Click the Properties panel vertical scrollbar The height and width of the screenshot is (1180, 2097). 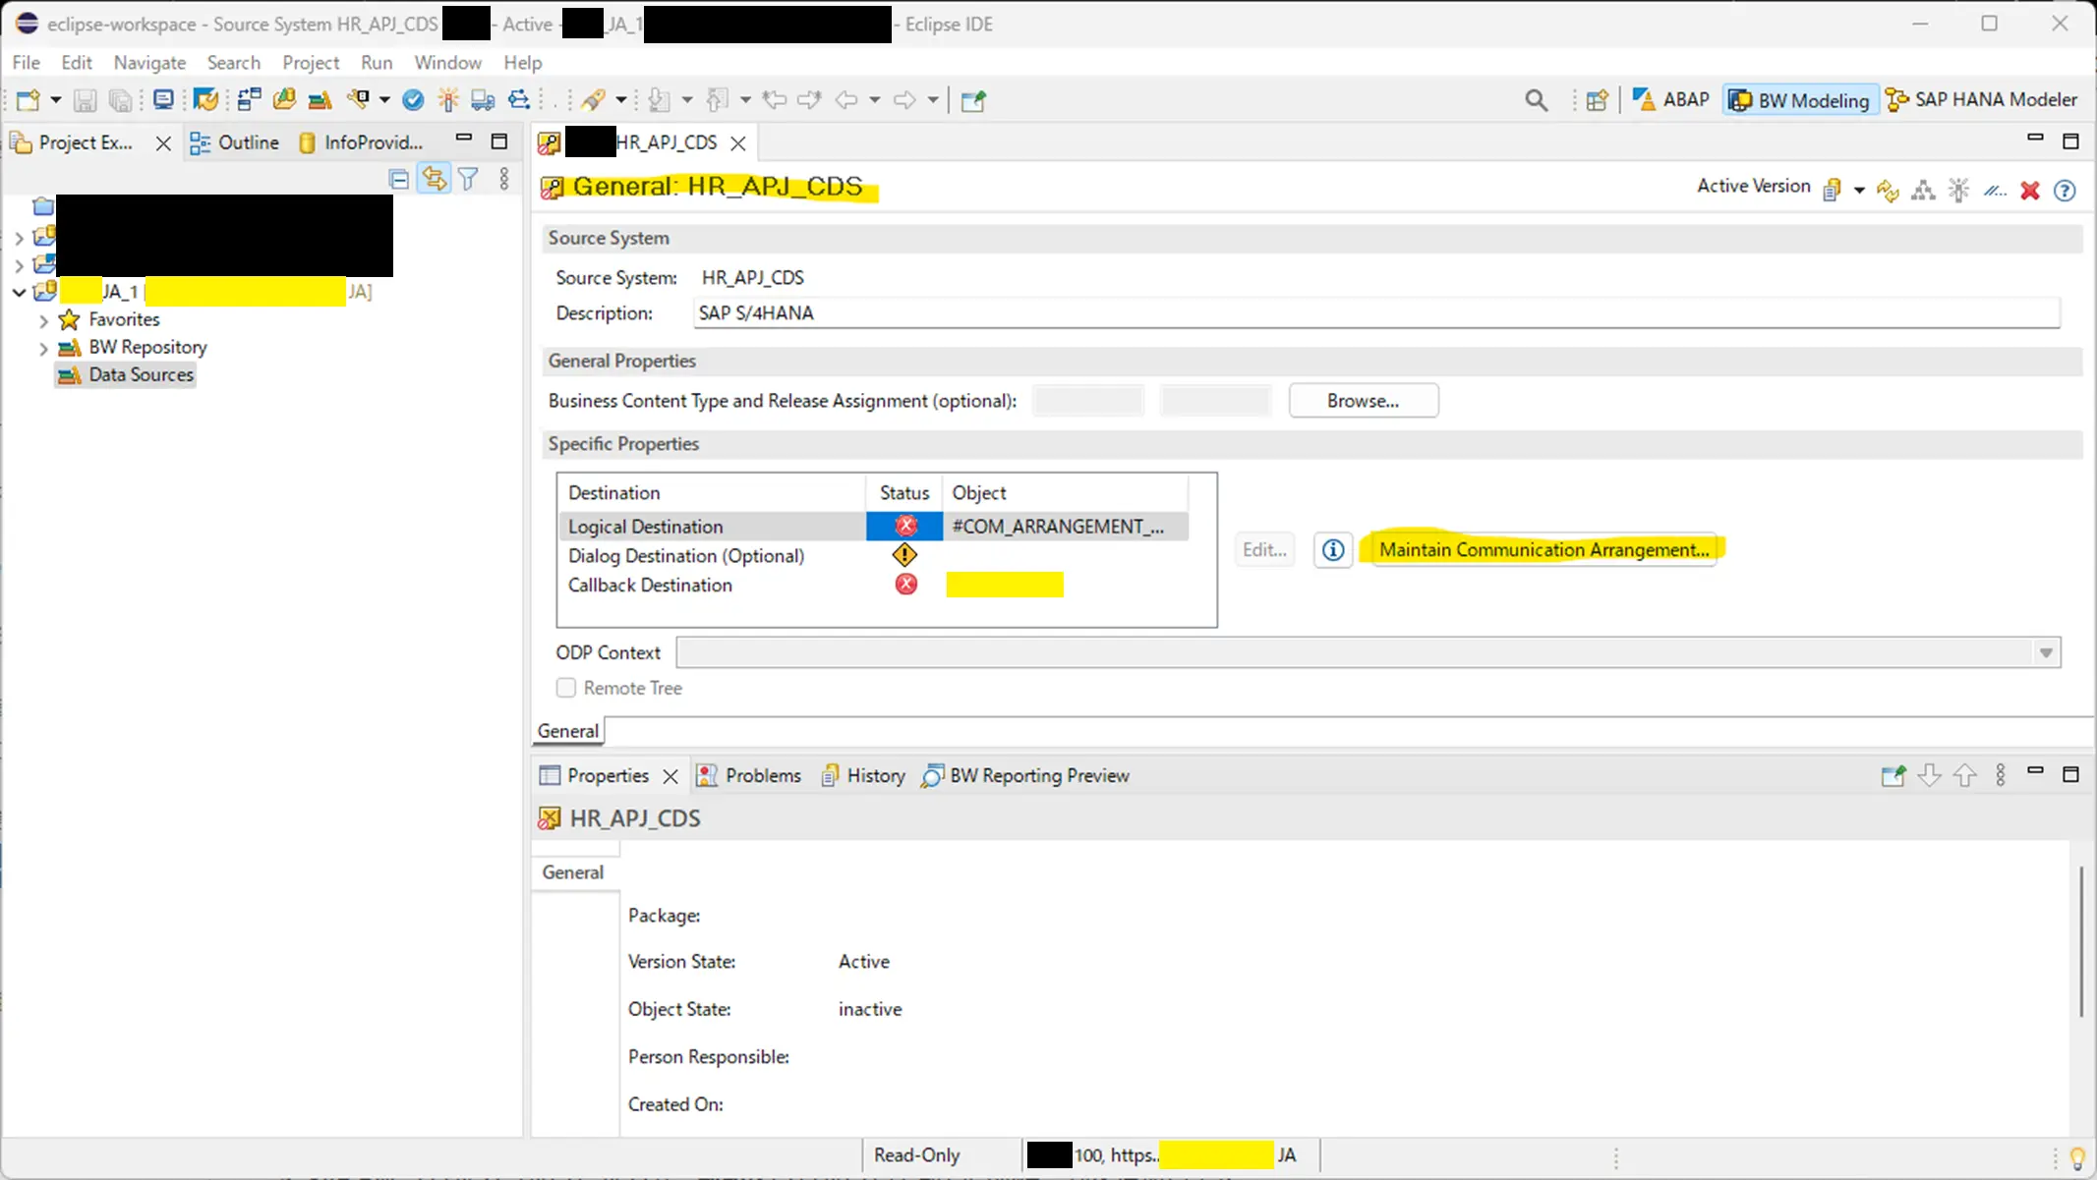coord(2081,941)
